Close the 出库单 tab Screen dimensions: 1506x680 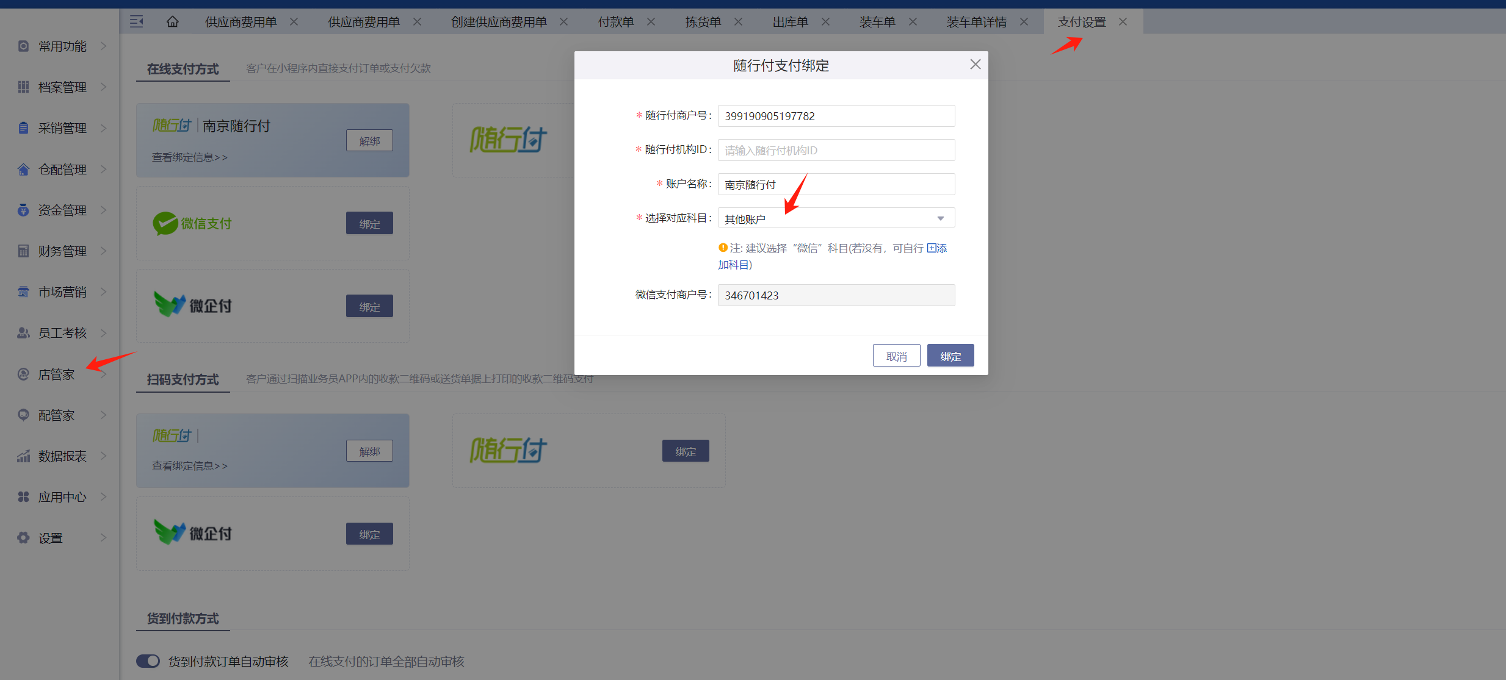point(825,22)
